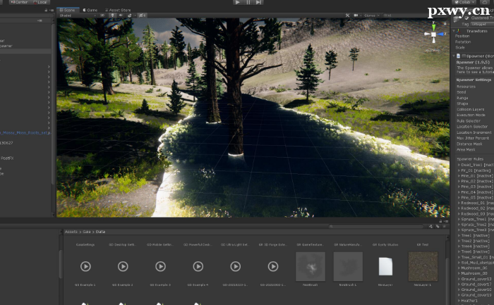Expand the Redwood_01 spawner rule
494x305 pixels.
tap(459, 203)
